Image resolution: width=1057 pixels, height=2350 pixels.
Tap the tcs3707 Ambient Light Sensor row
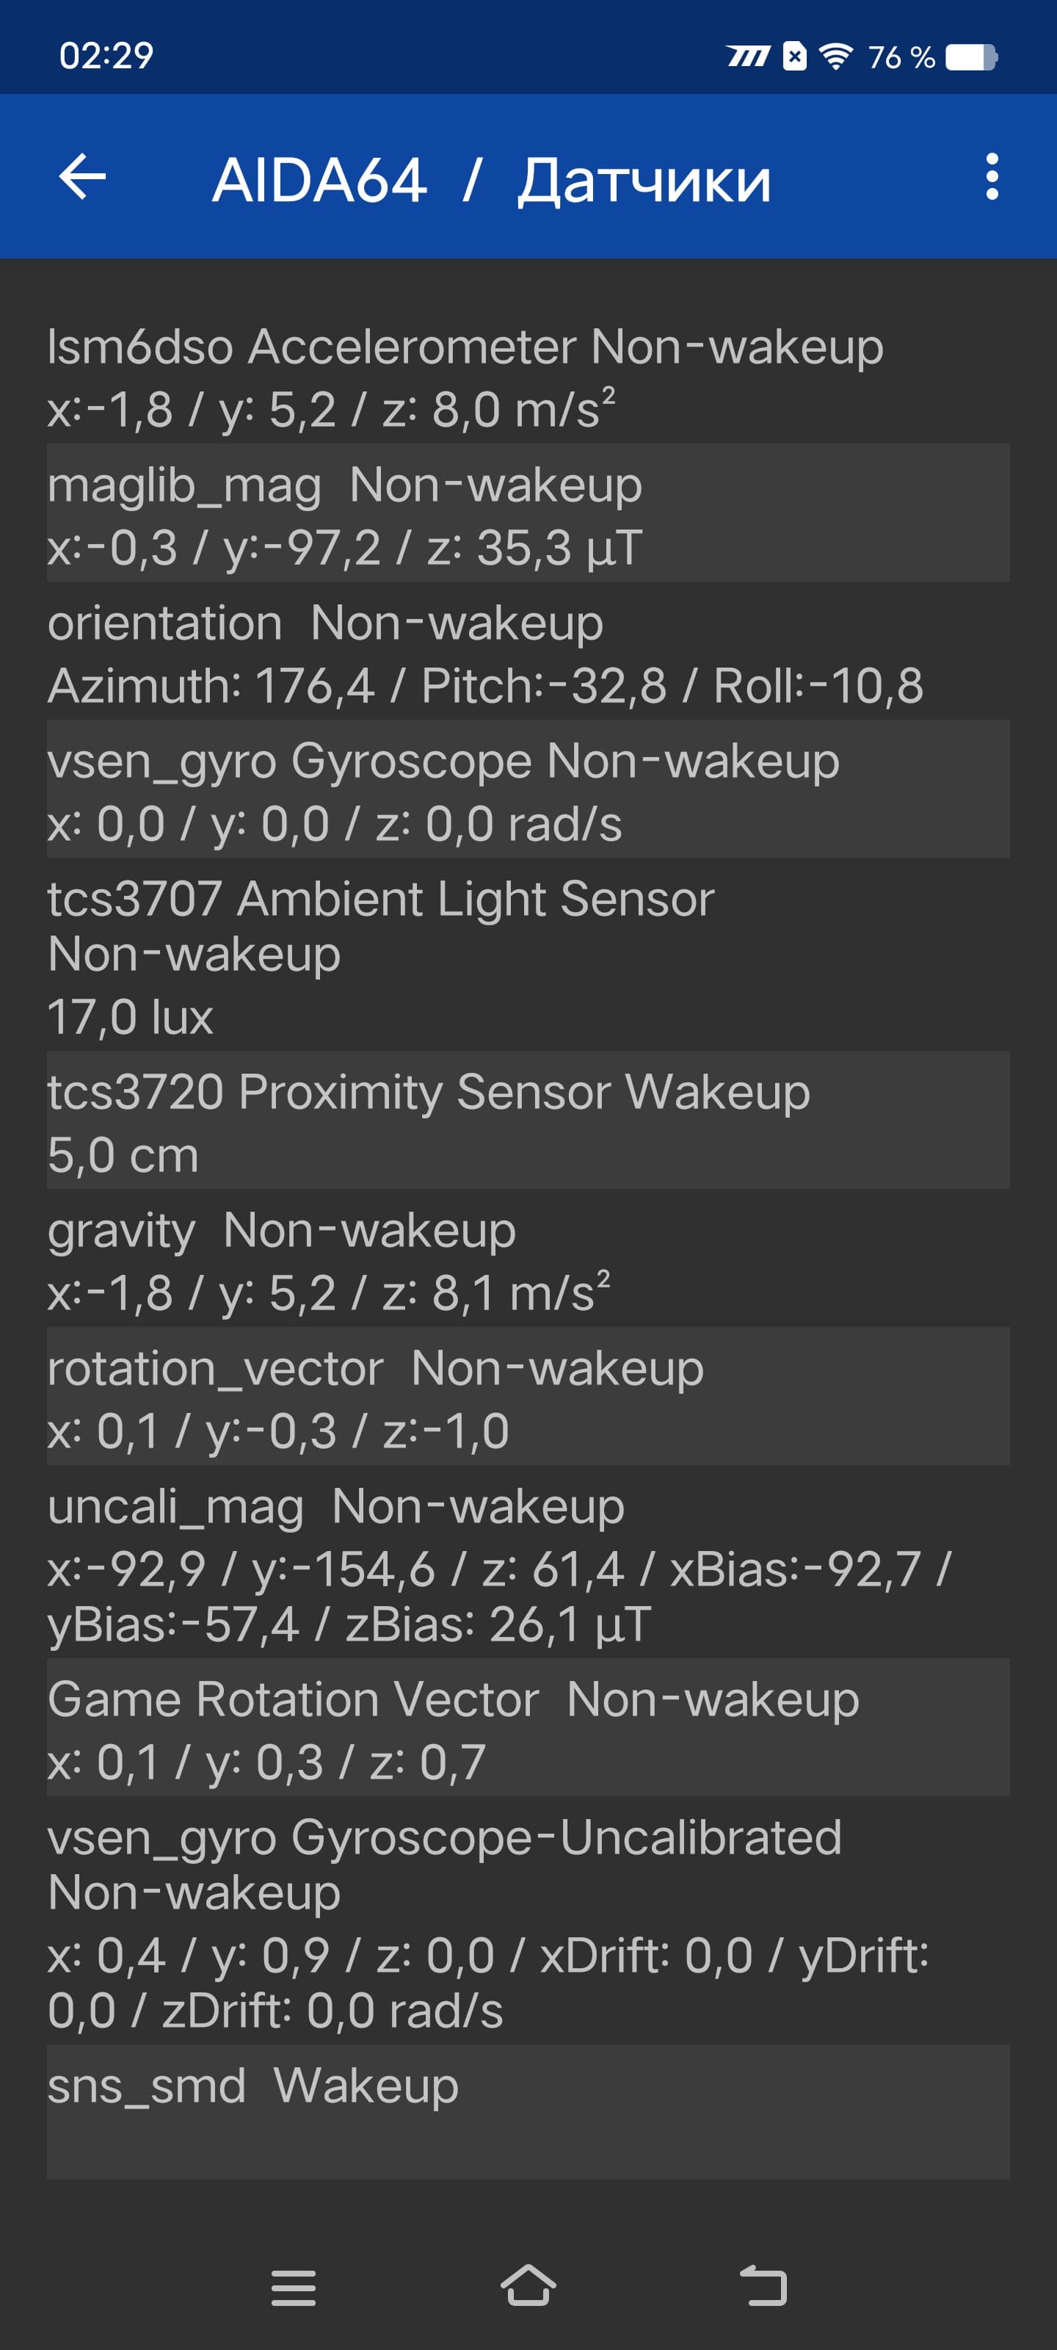point(528,955)
